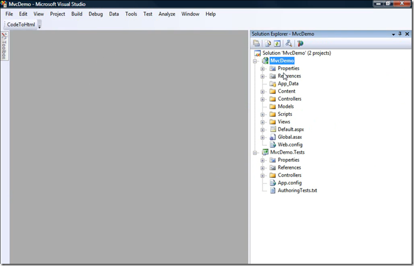The width and height of the screenshot is (414, 266).
Task: Close the Solution Explorer panel
Action: pyautogui.click(x=407, y=34)
